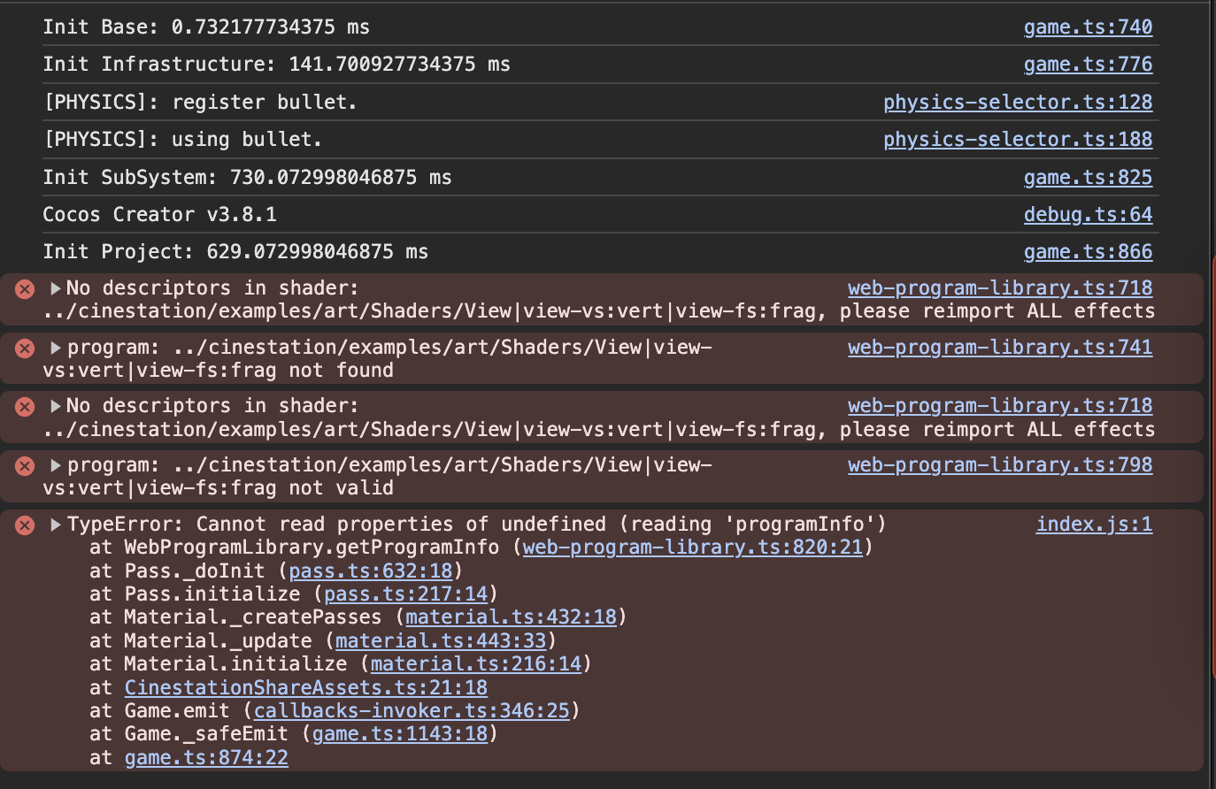Click the 'Cocos Creator v3.8.1' log message

point(159,215)
